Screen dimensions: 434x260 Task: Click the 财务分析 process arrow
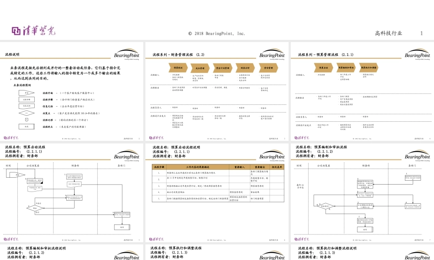click(x=245, y=68)
